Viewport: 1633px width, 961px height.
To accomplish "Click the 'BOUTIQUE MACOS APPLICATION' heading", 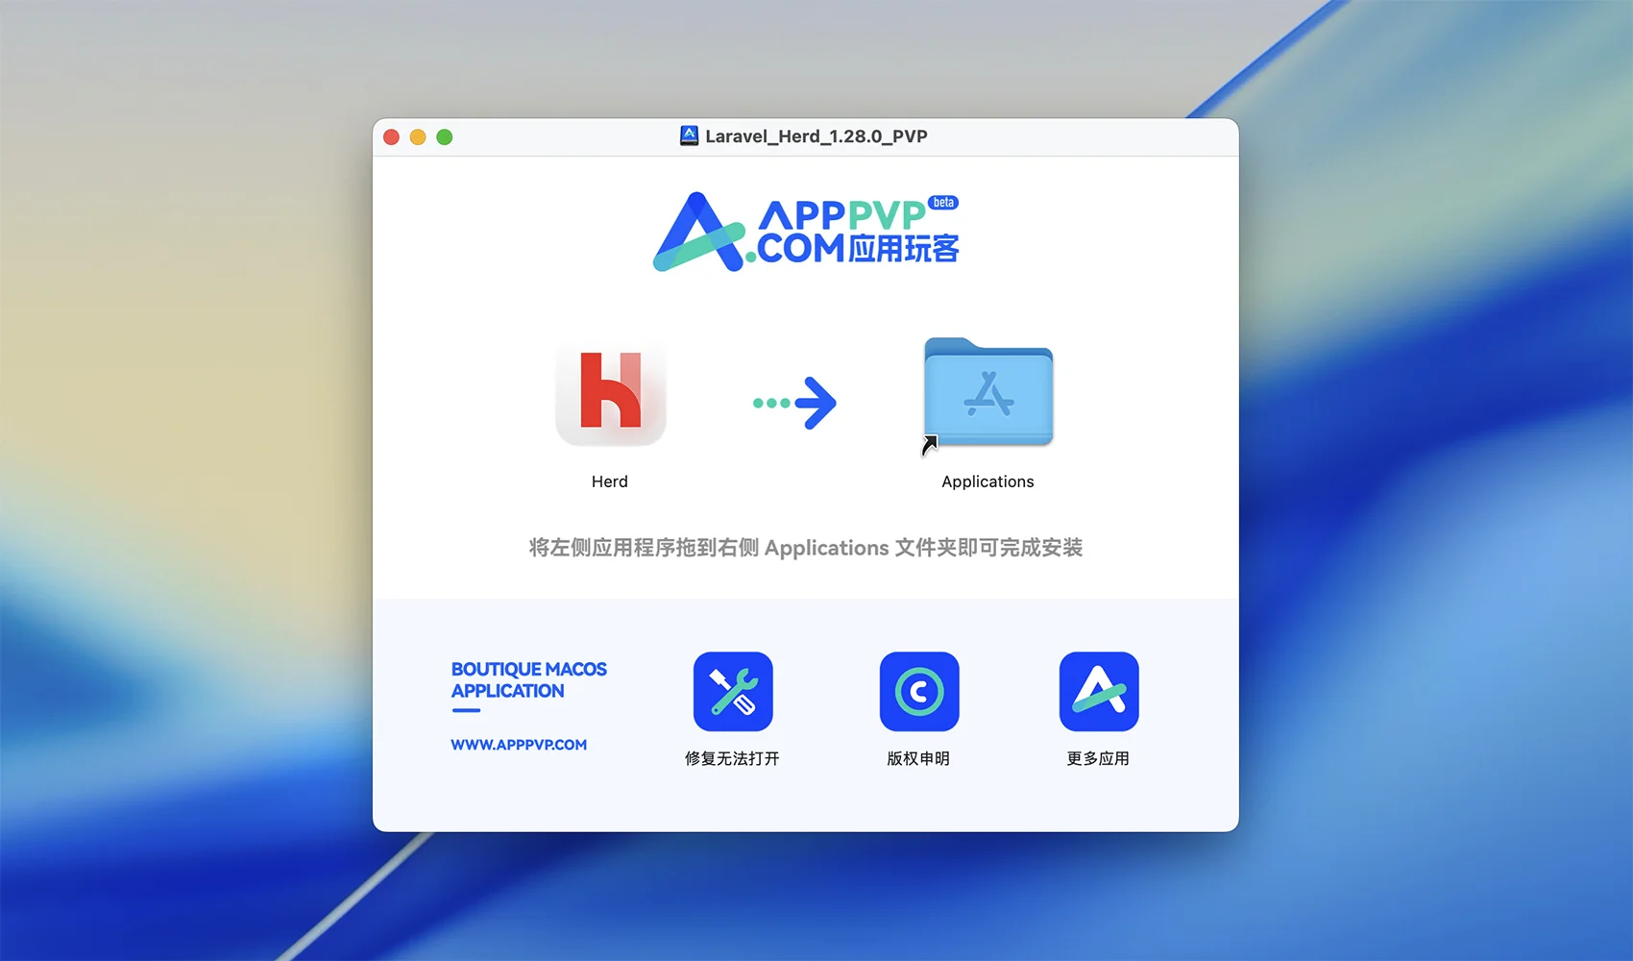I will click(x=528, y=679).
